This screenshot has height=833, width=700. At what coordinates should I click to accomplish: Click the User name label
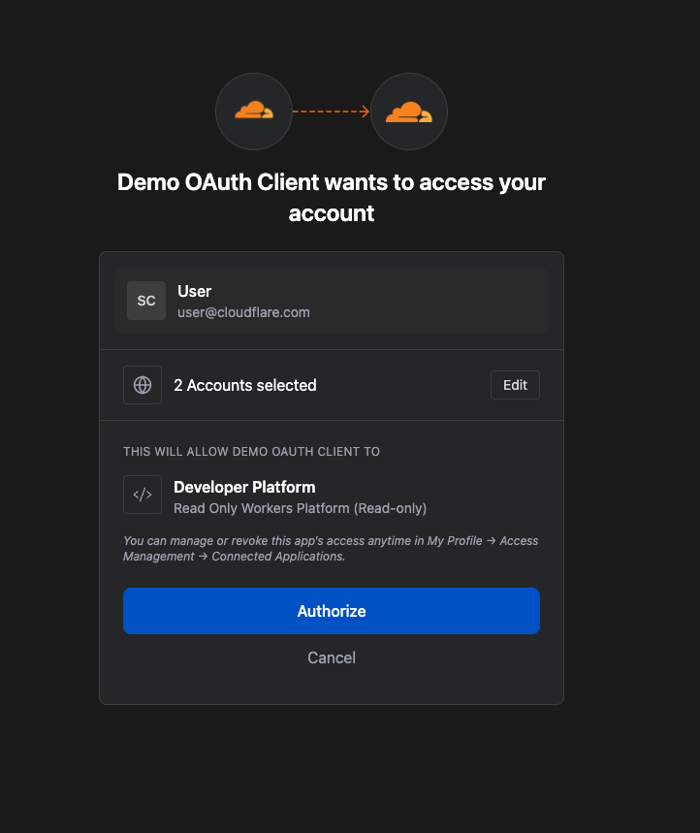pos(194,291)
